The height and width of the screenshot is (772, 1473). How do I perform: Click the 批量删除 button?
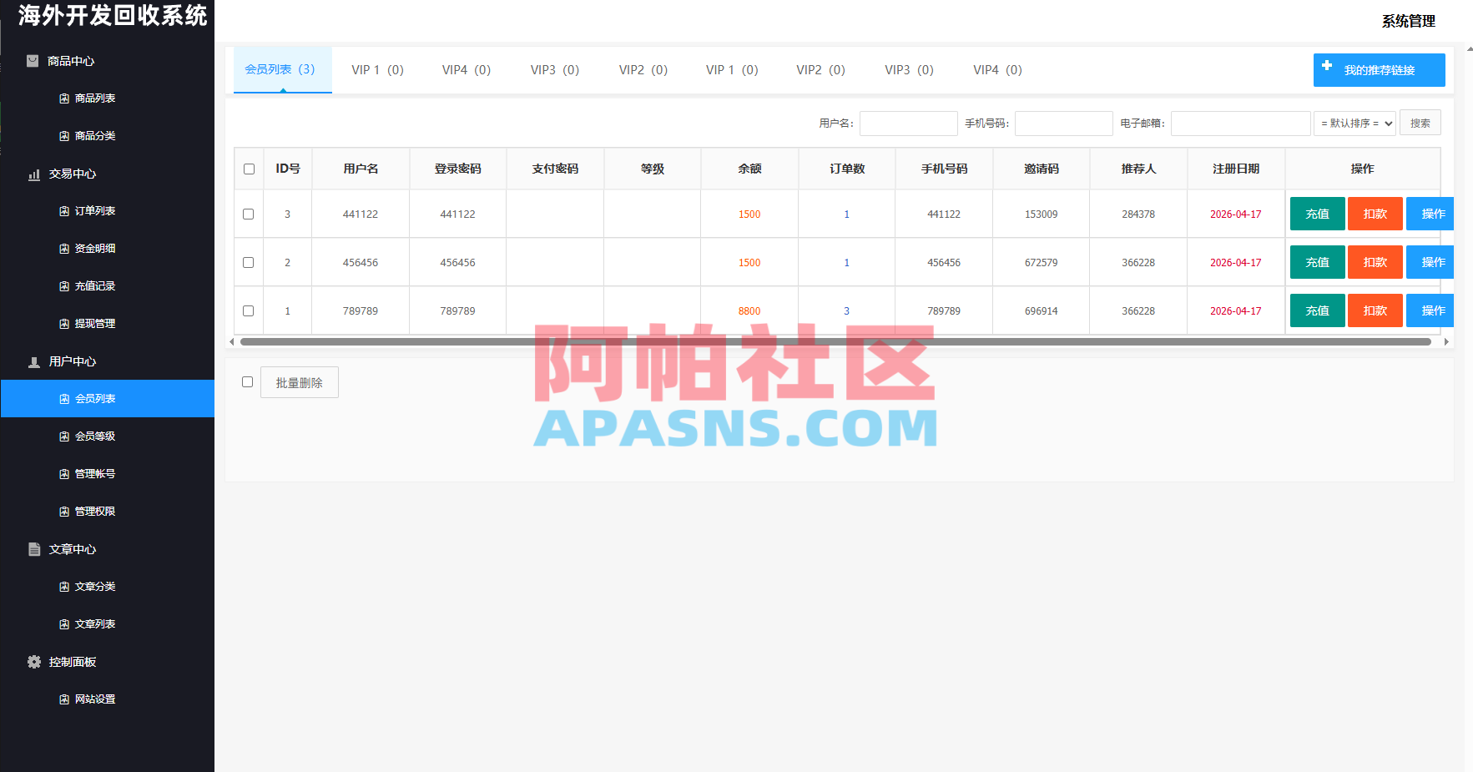[x=300, y=382]
